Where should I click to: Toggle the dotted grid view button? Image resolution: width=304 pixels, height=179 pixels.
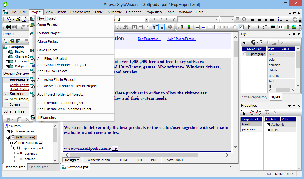pos(162,27)
